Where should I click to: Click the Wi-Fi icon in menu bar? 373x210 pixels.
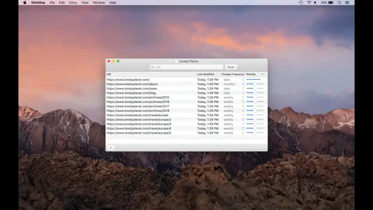coord(309,3)
